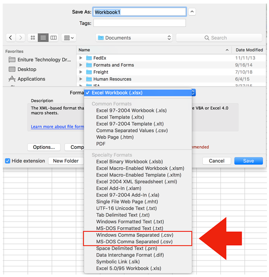Viewport: 269px width, 277px height.
Task: Select the Freight folder icon
Action: [x=89, y=72]
